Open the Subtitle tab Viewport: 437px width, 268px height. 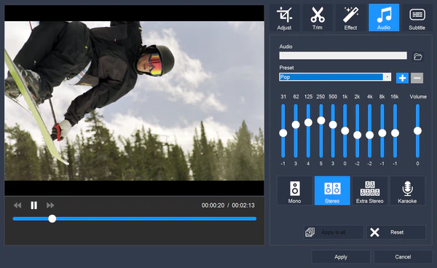point(417,17)
